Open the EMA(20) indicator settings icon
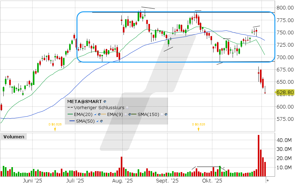This screenshot has height=184, width=295. (x=100, y=114)
